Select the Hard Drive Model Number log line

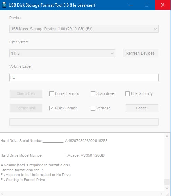tap(53, 155)
